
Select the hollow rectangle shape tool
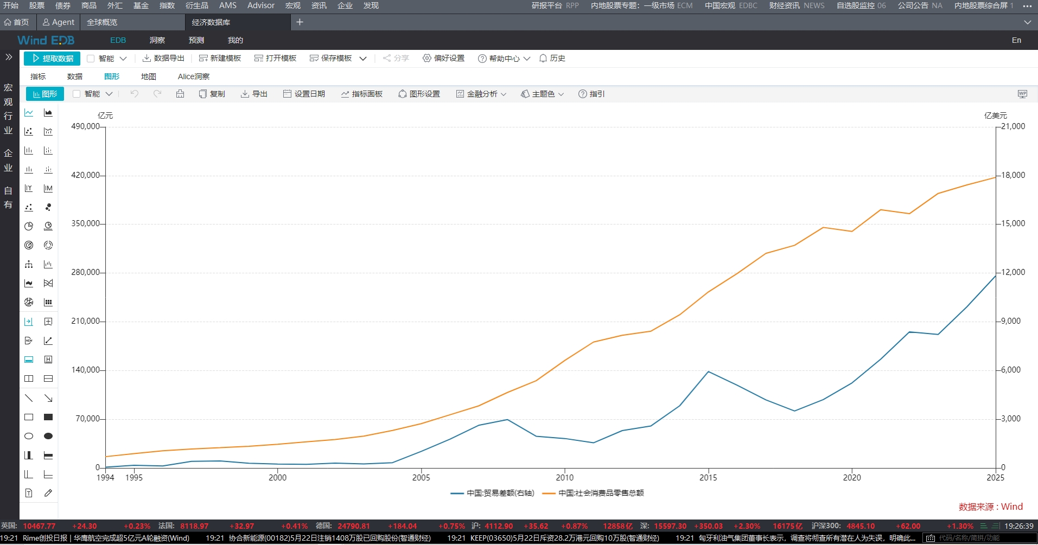coord(29,417)
